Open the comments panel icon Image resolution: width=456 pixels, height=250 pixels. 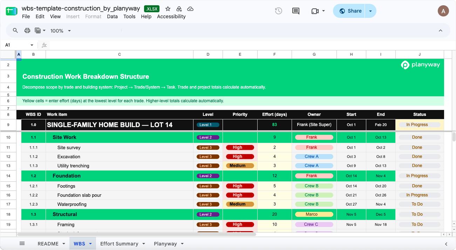coord(296,11)
